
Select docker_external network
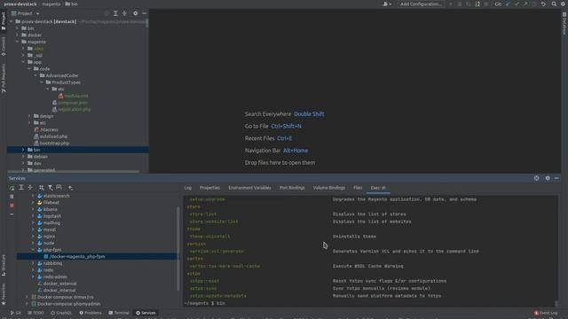[57, 284]
